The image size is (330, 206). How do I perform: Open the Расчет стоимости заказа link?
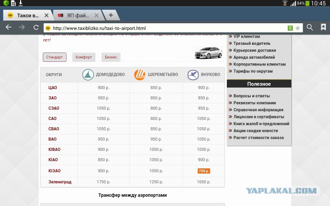(x=258, y=138)
